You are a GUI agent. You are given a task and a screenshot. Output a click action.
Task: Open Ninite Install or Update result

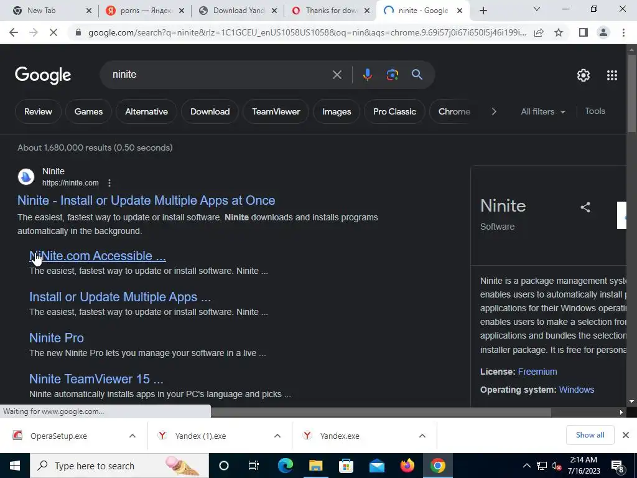point(146,200)
